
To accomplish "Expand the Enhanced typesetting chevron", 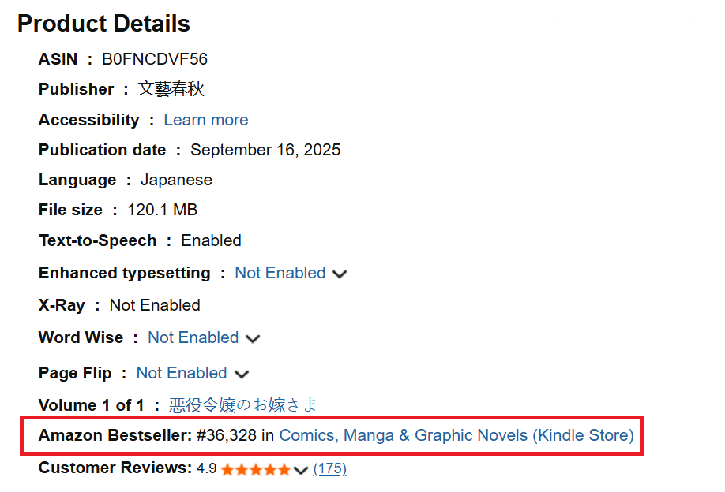I will (340, 274).
